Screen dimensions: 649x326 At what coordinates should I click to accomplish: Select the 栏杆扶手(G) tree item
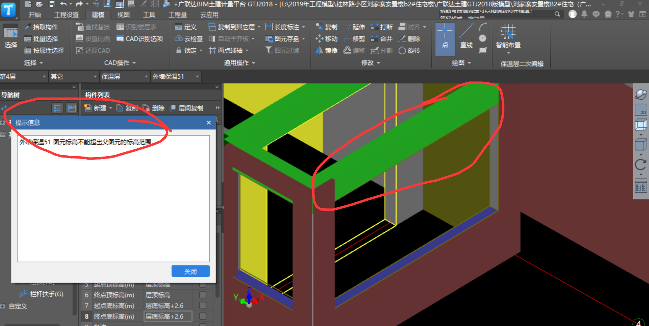[x=41, y=294]
